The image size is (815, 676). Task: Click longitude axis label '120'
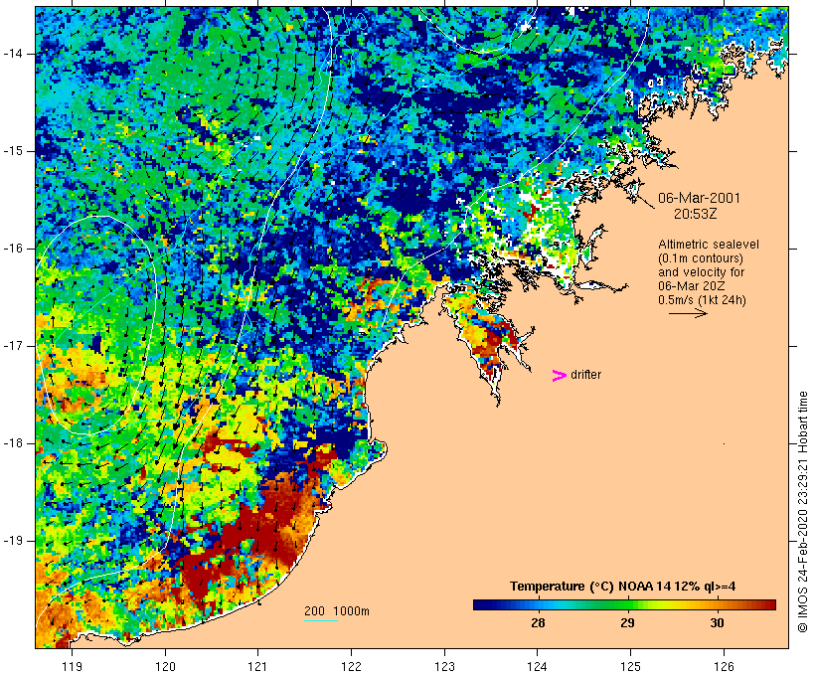(165, 666)
